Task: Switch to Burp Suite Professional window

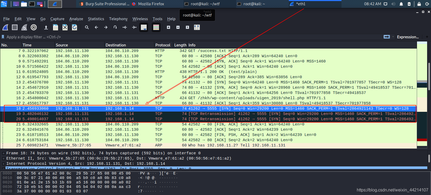Action: pos(105,4)
